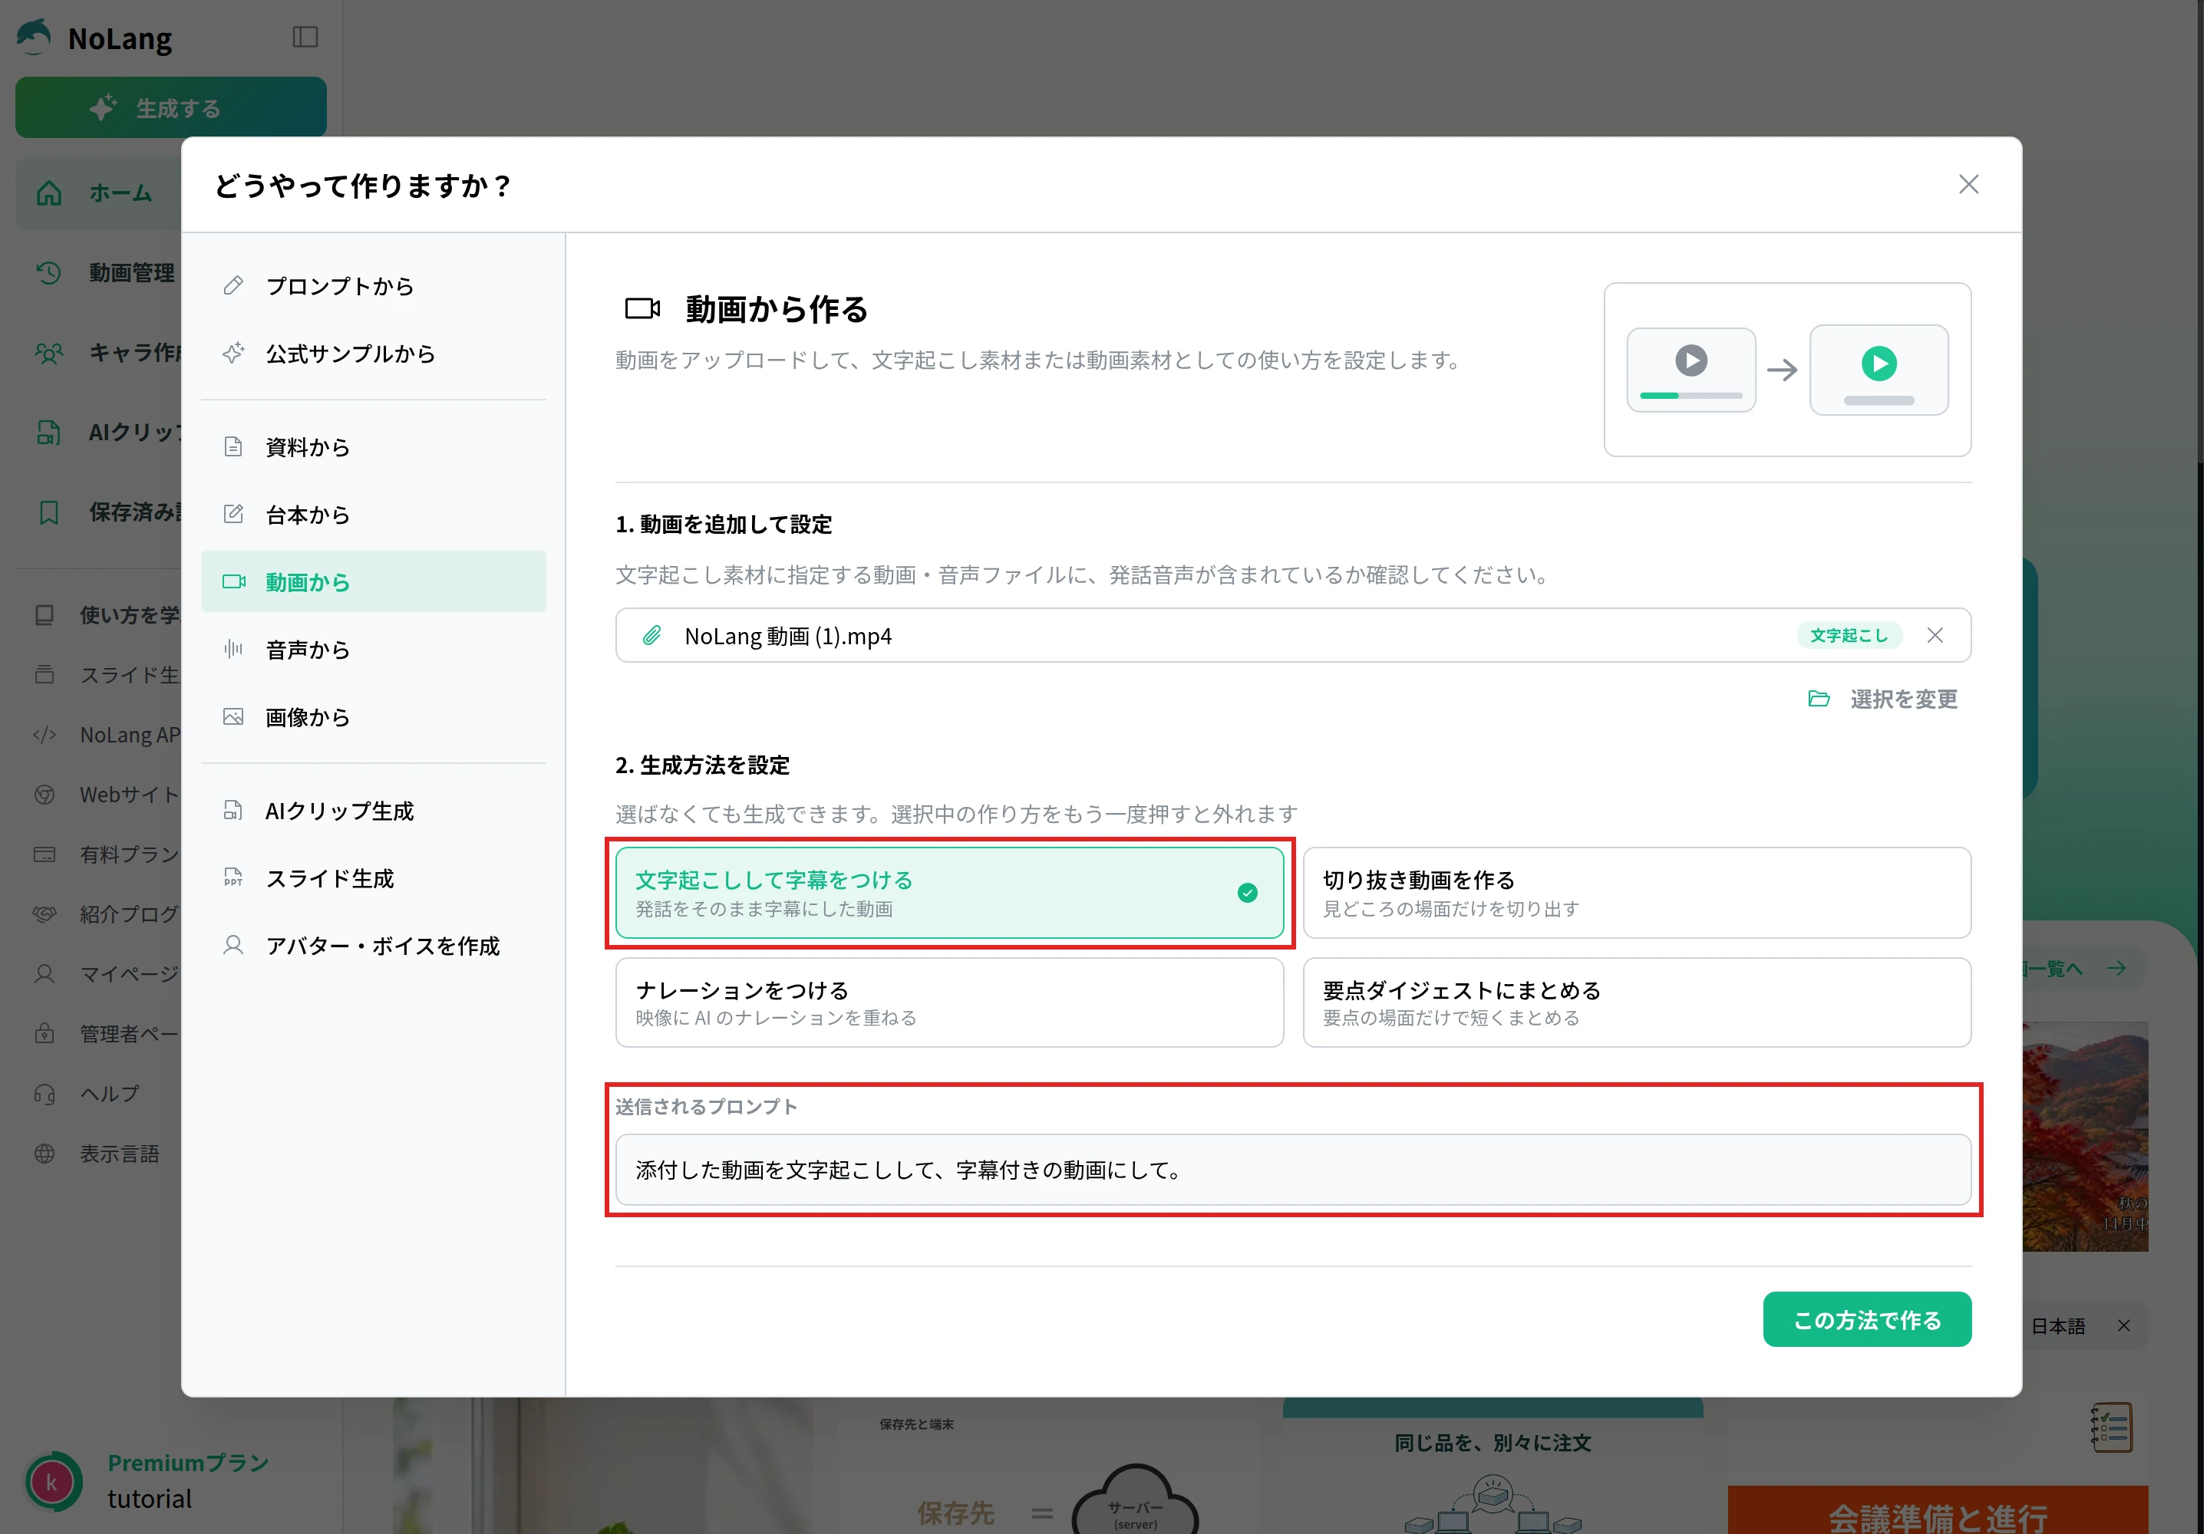The image size is (2210, 1534).
Task: Select プロンプトから in dialog sidebar
Action: click(x=373, y=286)
